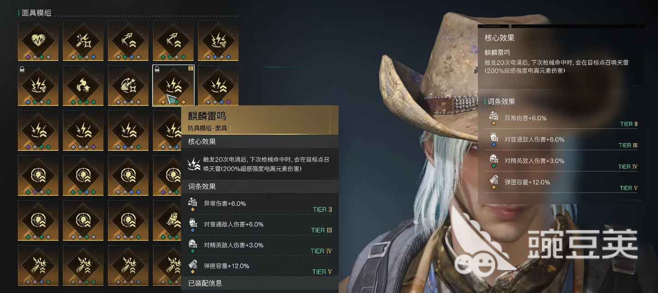The image size is (658, 293).
Task: Select the burst star mod beside the heart mod
Action: point(83,40)
